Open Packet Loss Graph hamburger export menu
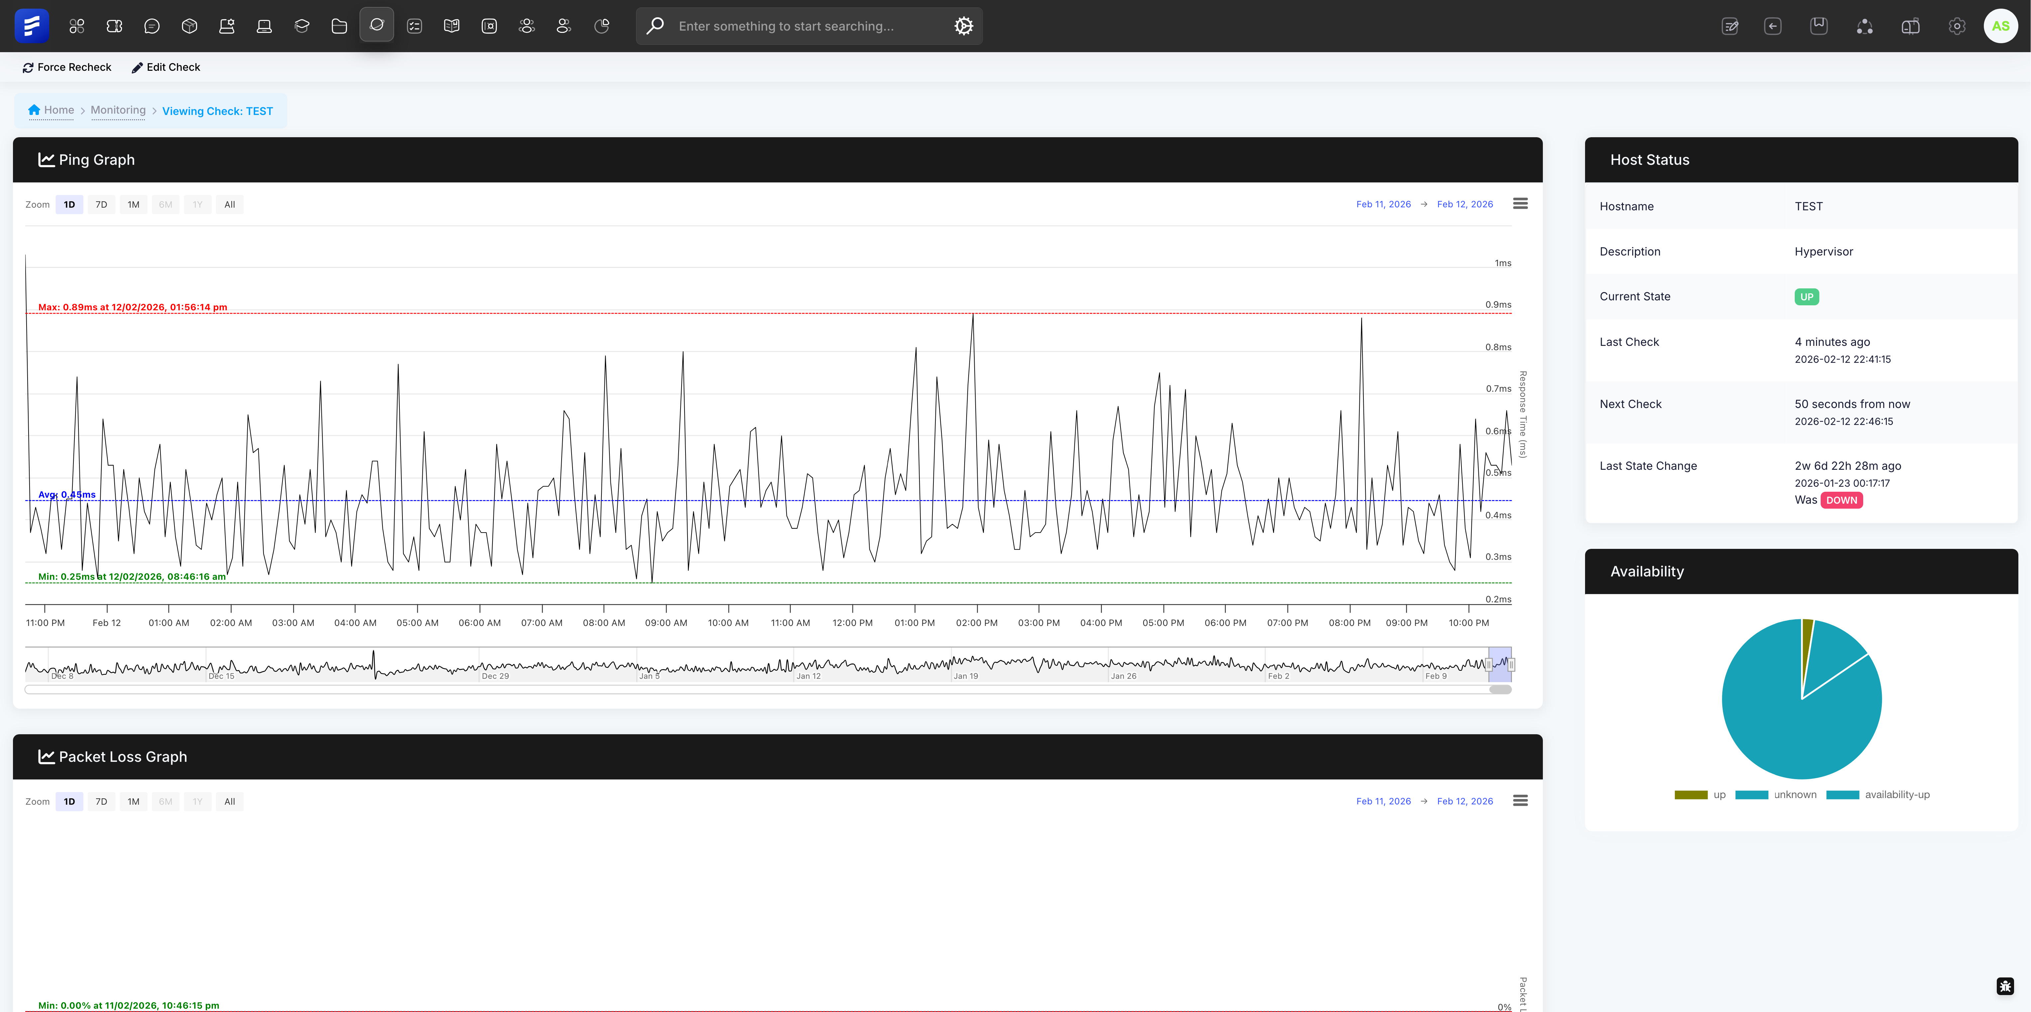The width and height of the screenshot is (2031, 1012). (x=1521, y=800)
